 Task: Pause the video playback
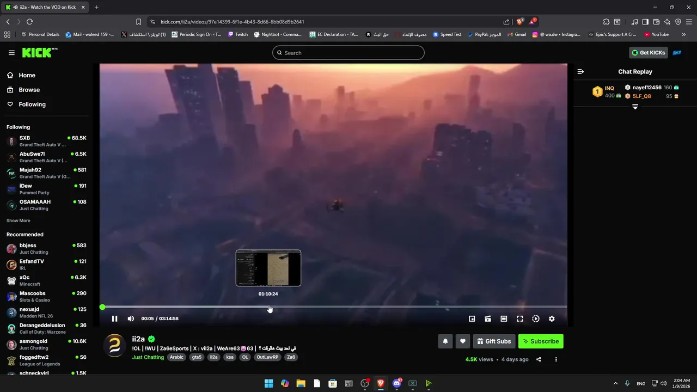pos(114,318)
